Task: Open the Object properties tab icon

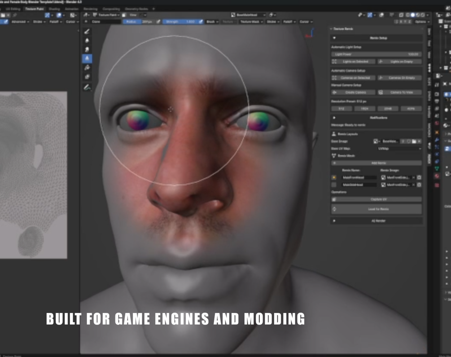Action: pos(437,132)
